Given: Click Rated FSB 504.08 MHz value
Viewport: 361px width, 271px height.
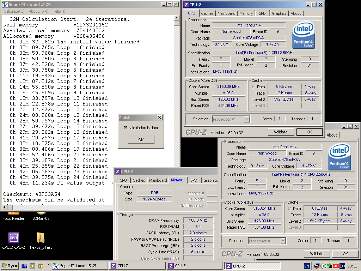Looking at the screenshot, I should pyautogui.click(x=264, y=227).
